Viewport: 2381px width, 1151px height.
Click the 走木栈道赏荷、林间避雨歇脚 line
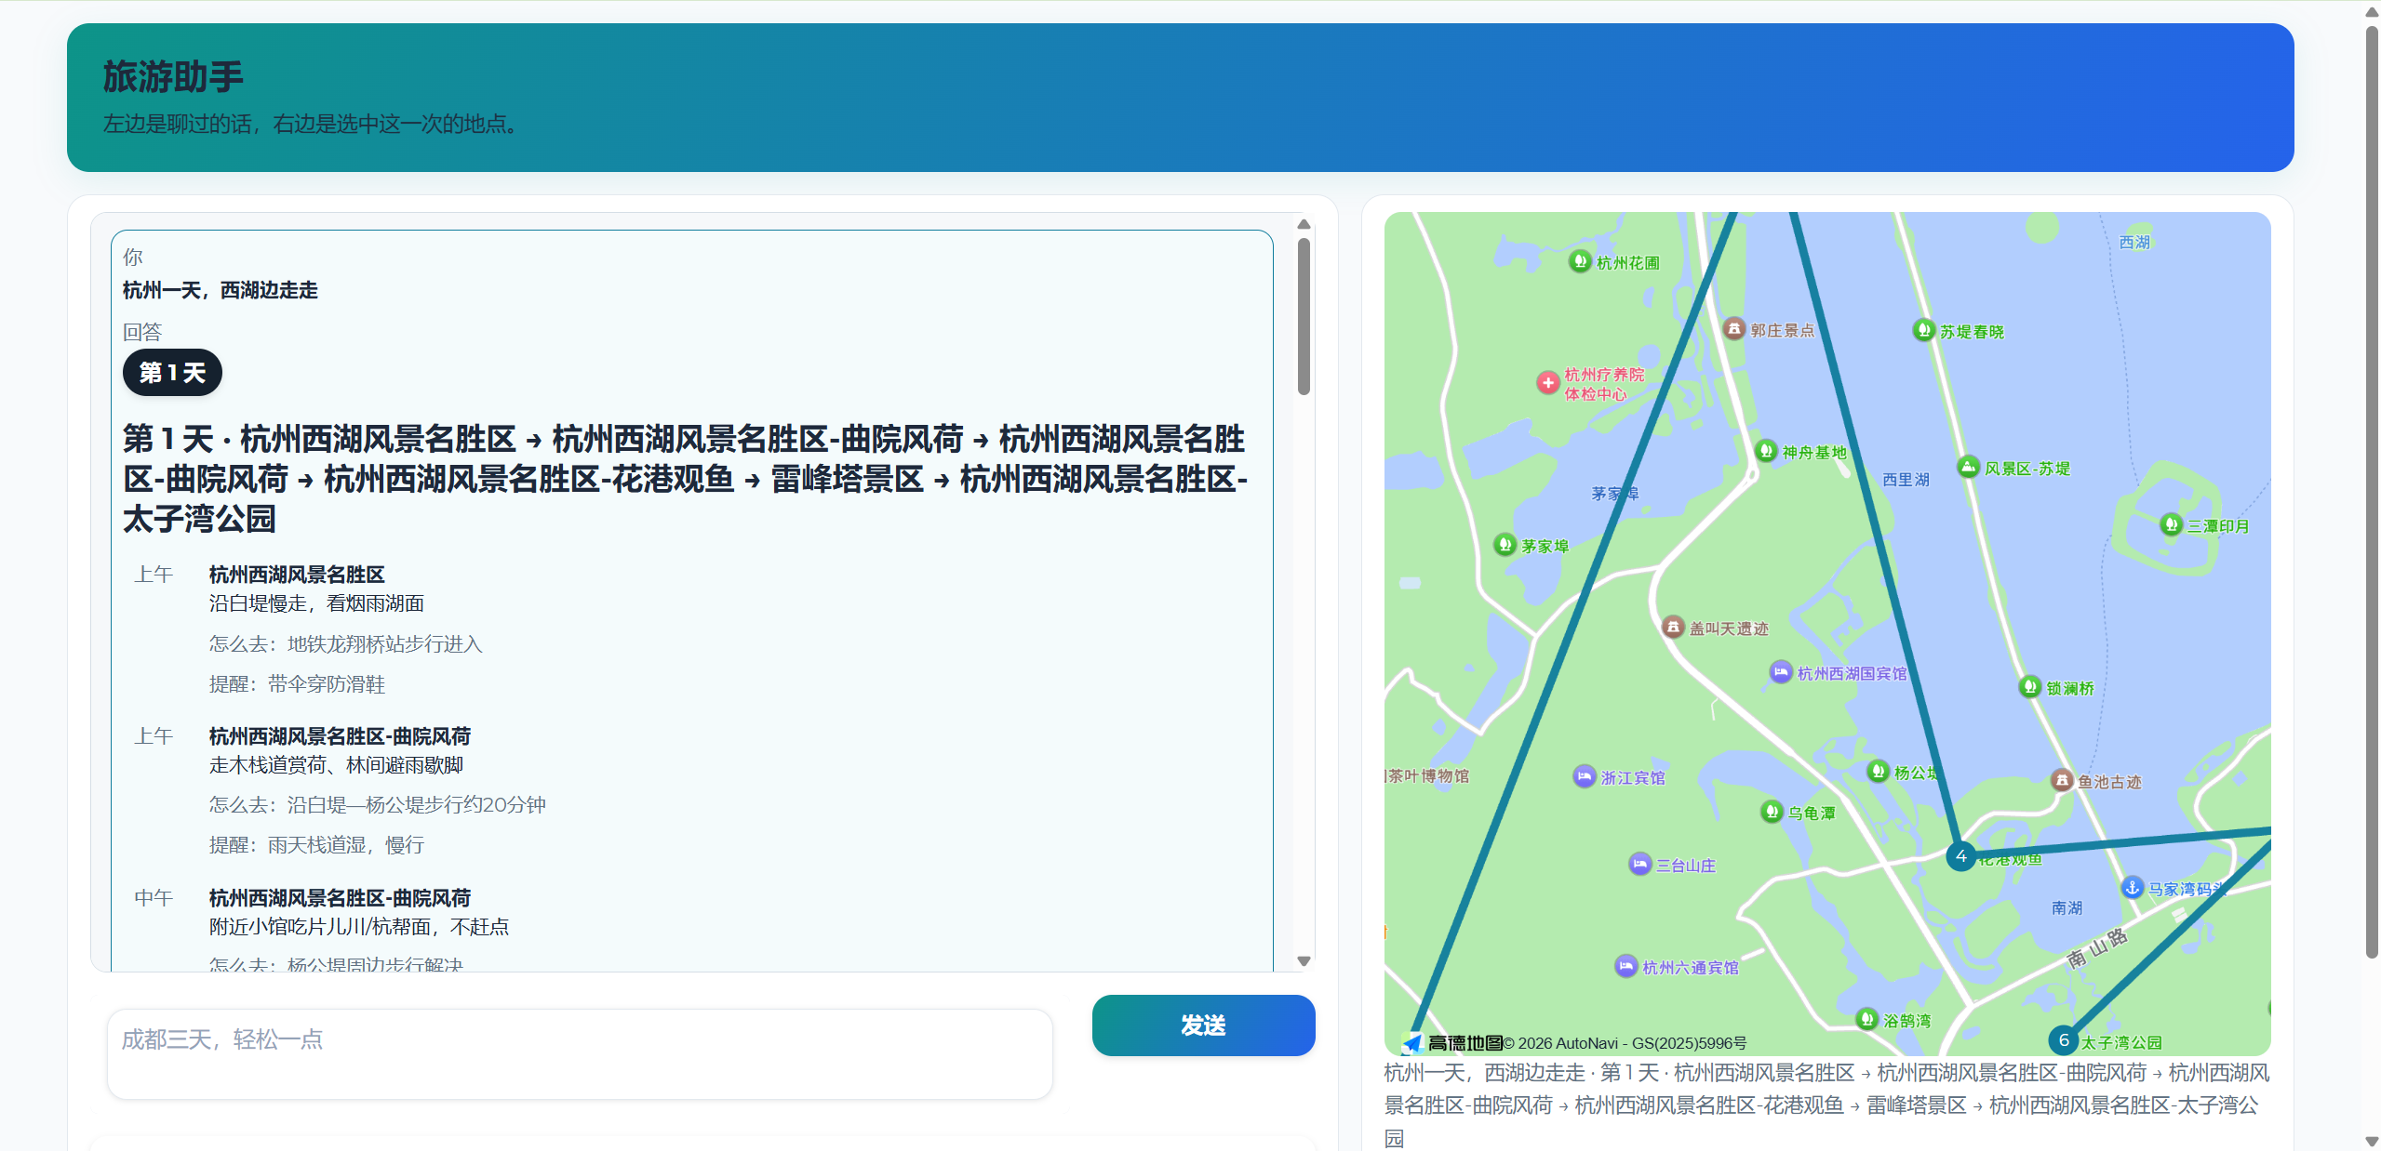point(336,765)
